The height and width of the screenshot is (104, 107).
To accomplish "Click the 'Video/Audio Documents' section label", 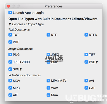I will coord(25,75).
